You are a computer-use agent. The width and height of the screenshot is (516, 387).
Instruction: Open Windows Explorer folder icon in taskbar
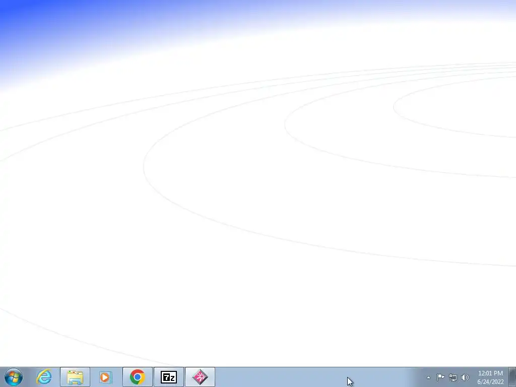pyautogui.click(x=75, y=377)
